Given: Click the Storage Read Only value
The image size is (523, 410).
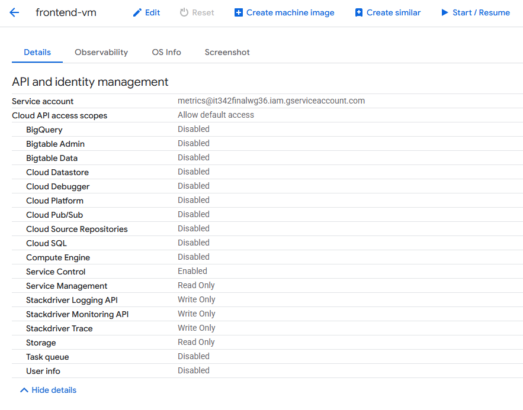Looking at the screenshot, I should click(x=196, y=342).
